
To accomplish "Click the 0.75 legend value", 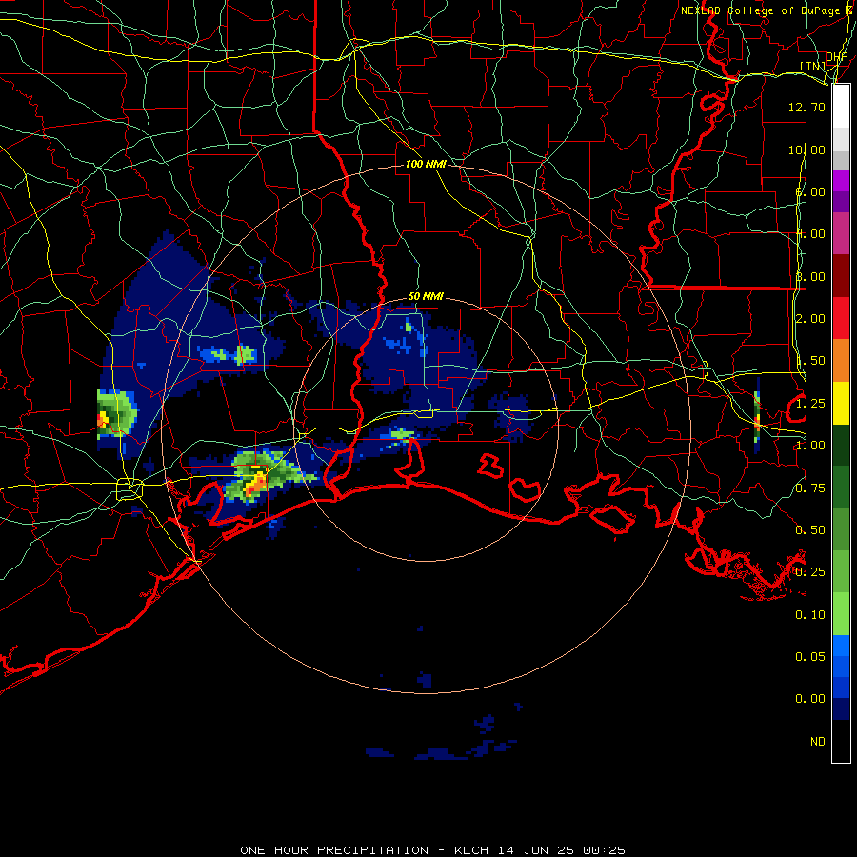I will [810, 488].
